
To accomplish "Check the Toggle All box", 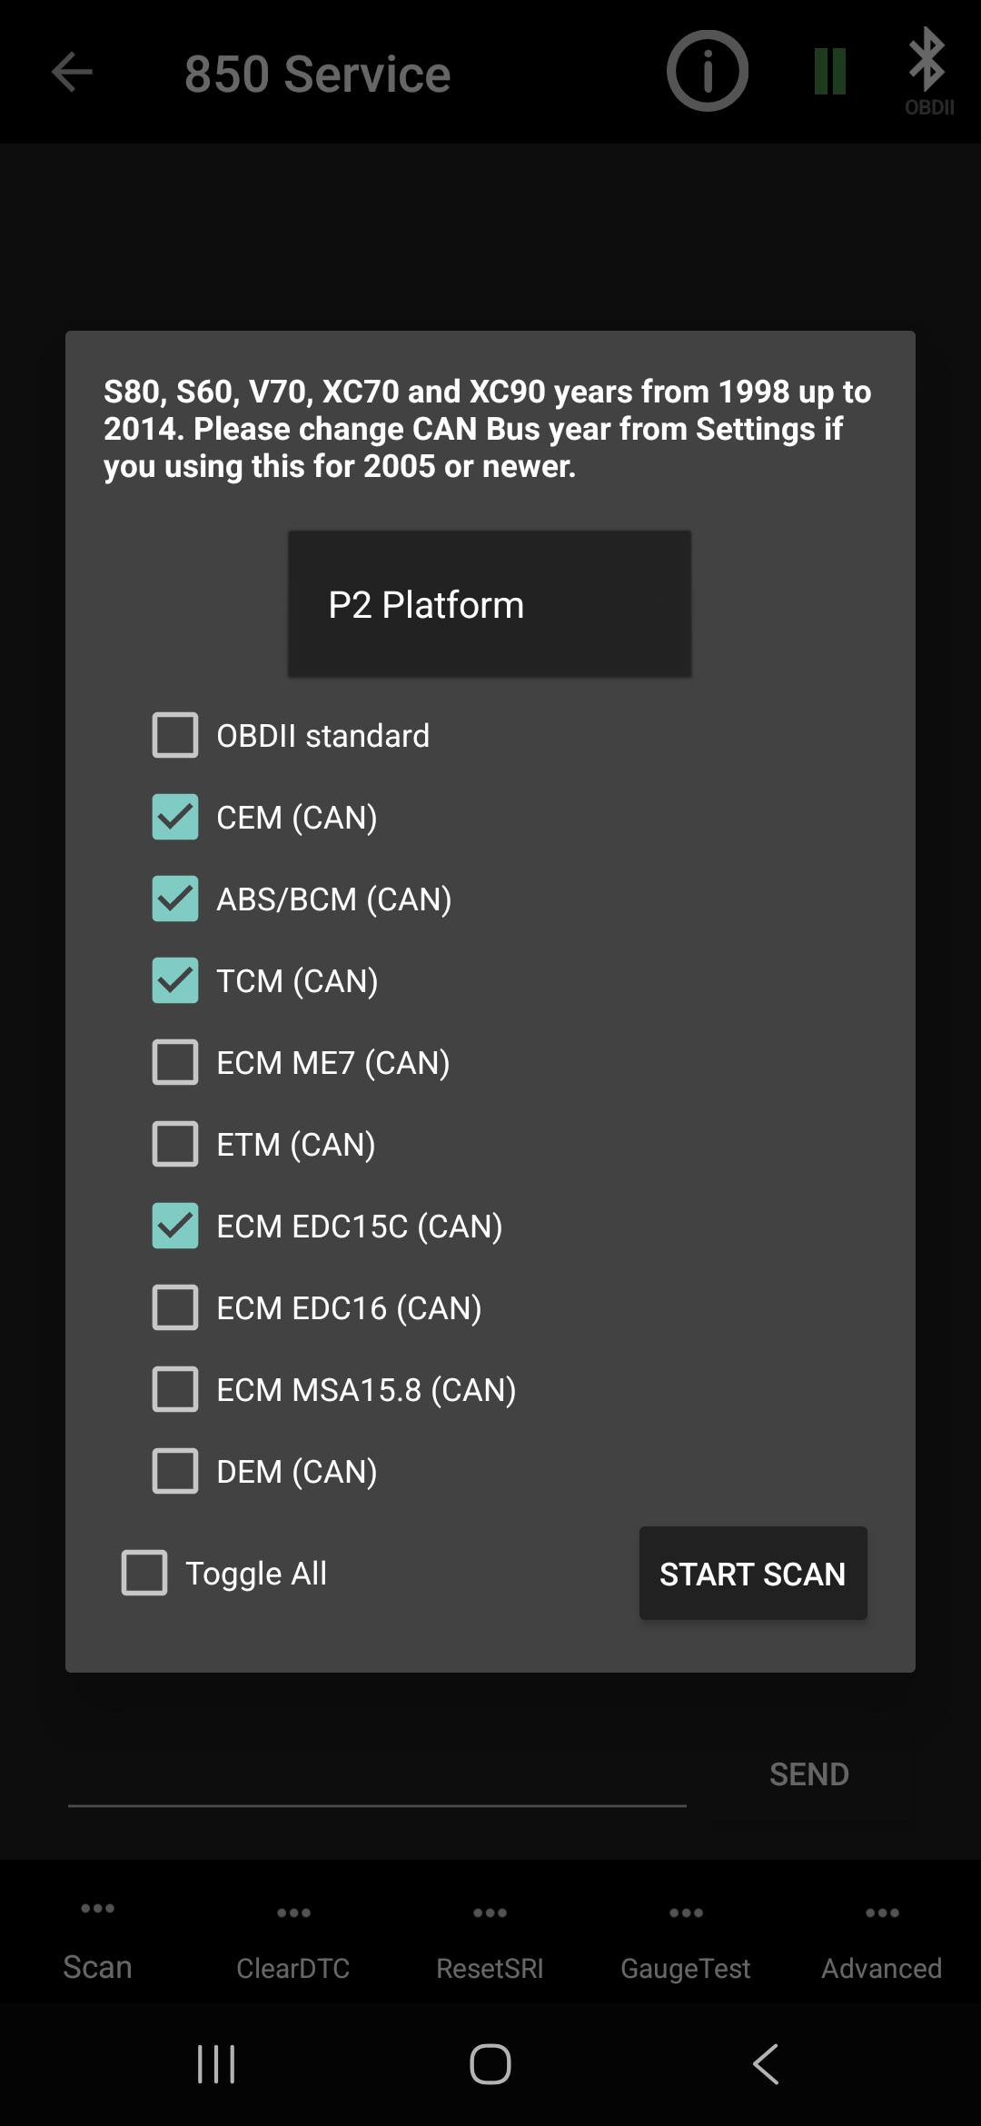I will tap(144, 1573).
